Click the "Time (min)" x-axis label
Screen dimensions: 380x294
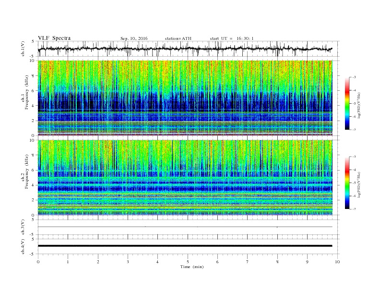coord(192,267)
